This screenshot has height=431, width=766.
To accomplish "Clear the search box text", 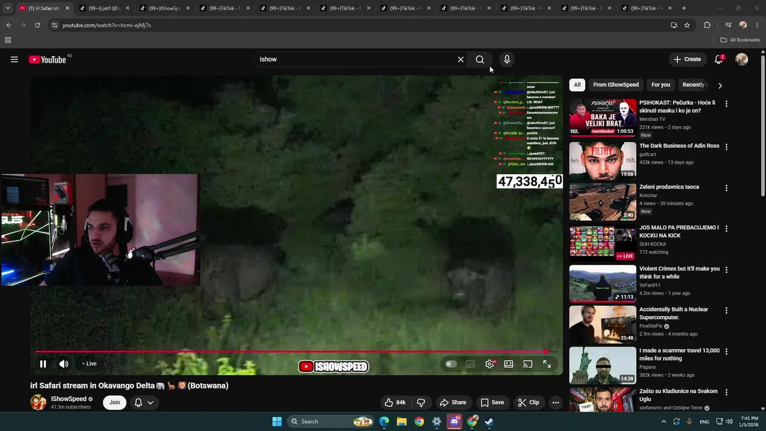I will pos(461,59).
